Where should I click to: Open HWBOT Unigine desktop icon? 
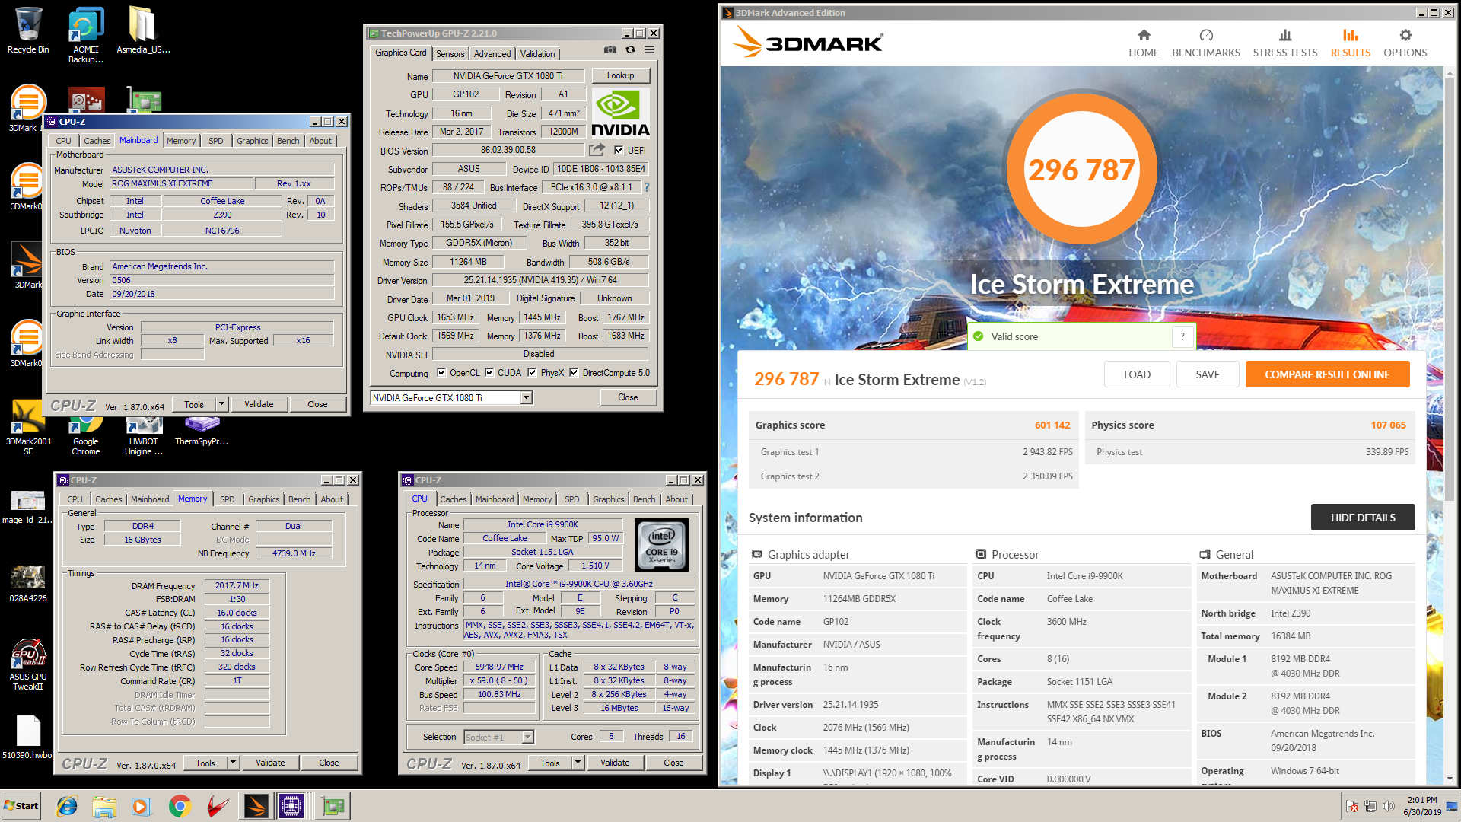[144, 436]
